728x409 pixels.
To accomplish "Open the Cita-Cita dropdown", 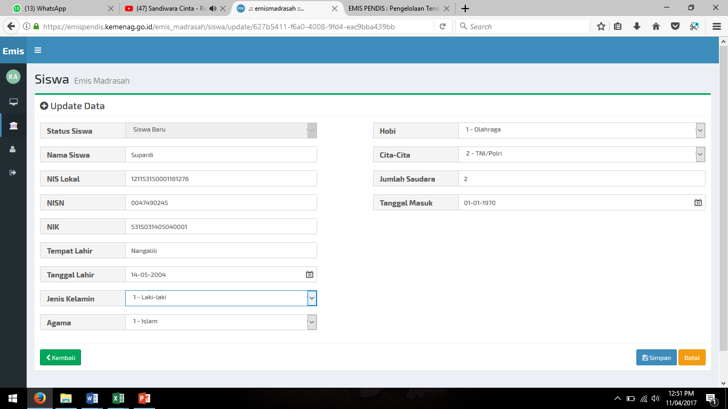I will click(582, 154).
